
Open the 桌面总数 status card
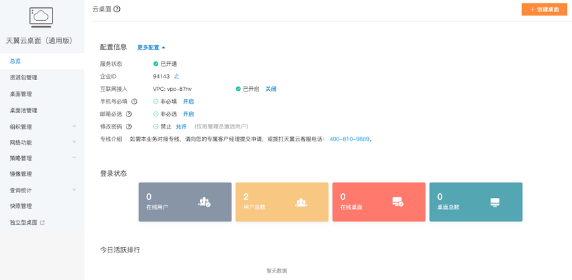click(476, 202)
